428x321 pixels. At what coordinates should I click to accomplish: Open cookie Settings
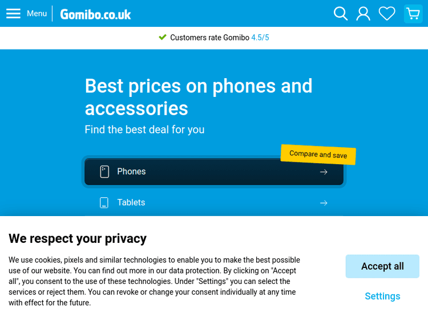(x=382, y=296)
